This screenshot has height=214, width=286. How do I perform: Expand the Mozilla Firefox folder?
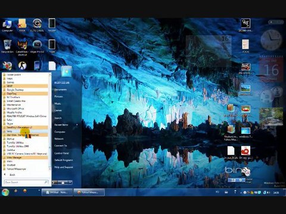[x=25, y=112]
